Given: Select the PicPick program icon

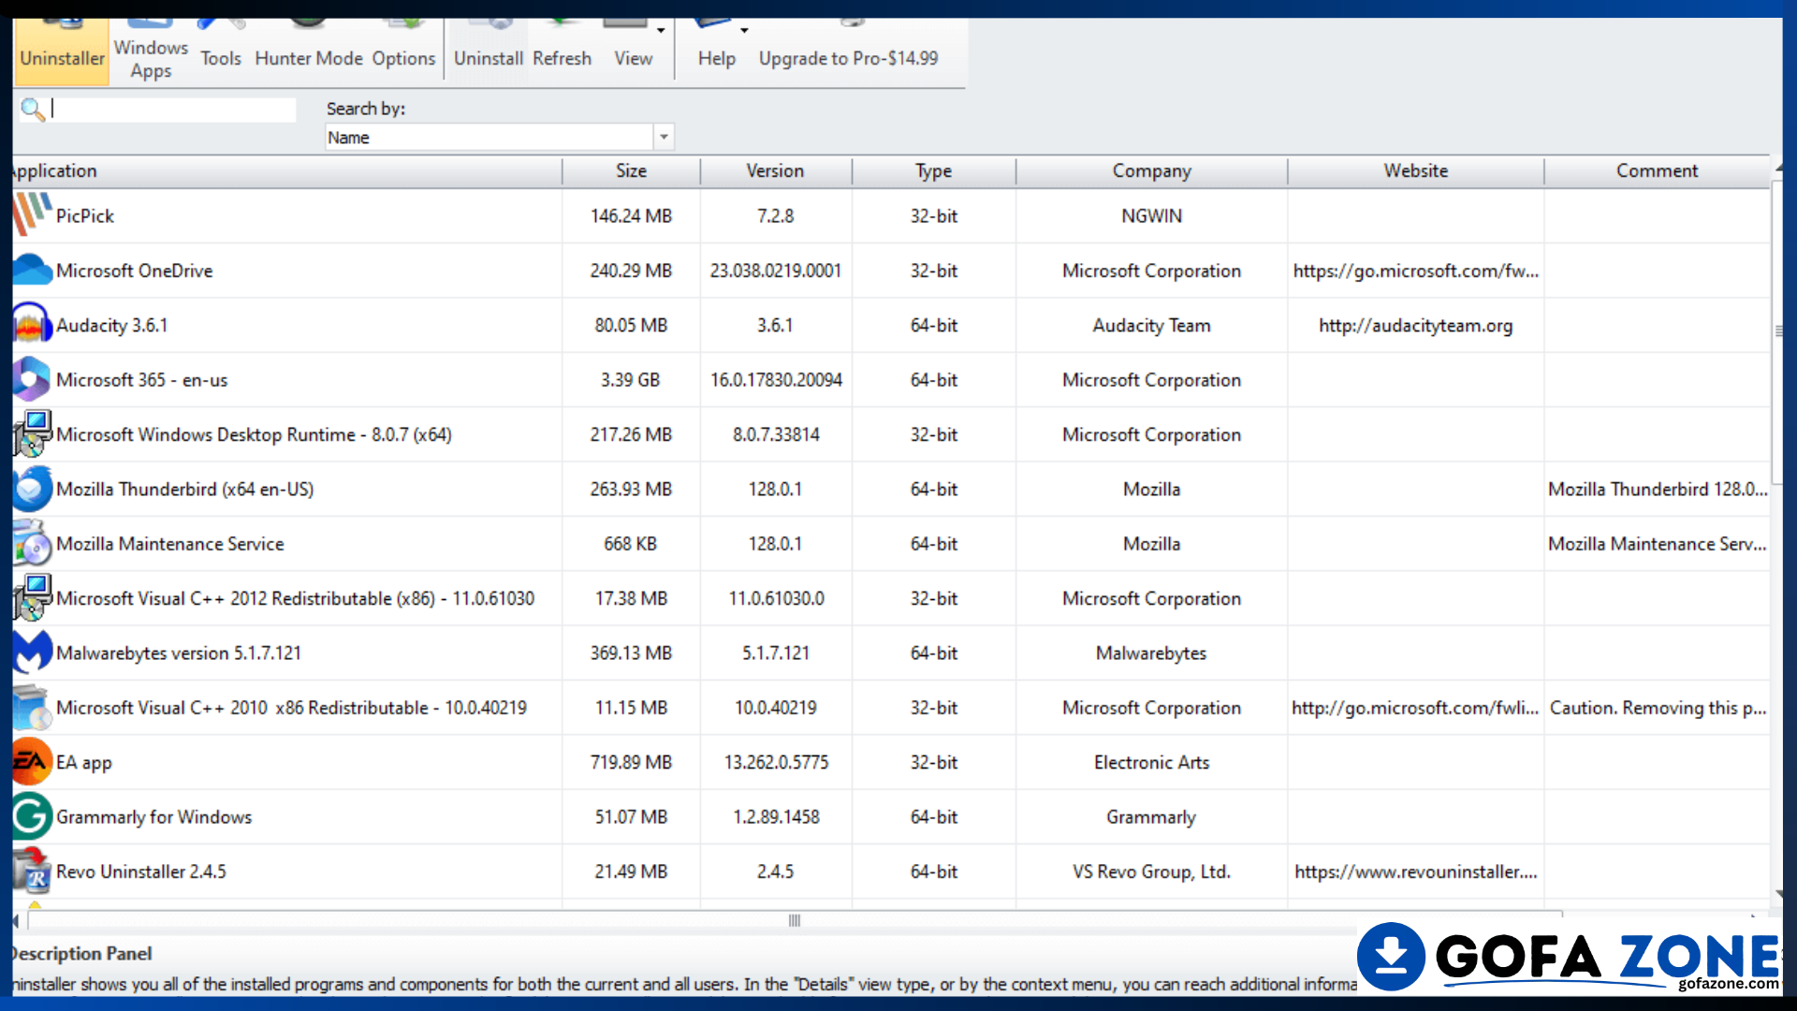Looking at the screenshot, I should point(32,215).
